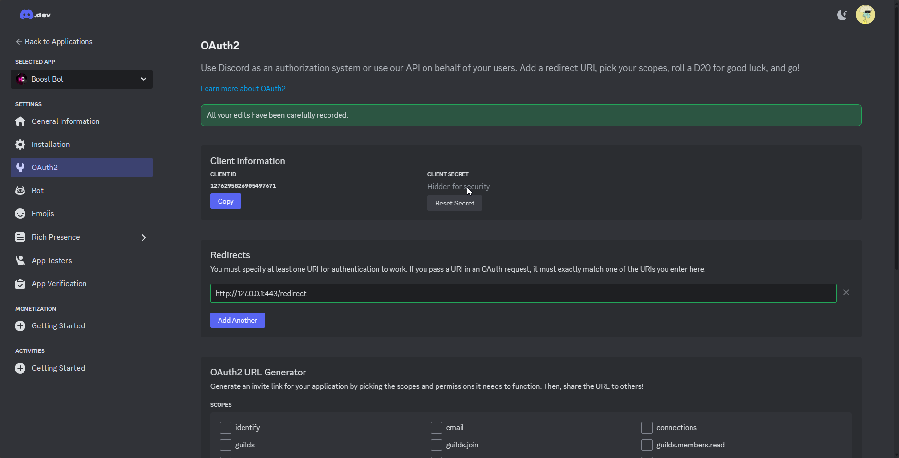
Task: Remove the redirect URI with X
Action: pyautogui.click(x=846, y=293)
